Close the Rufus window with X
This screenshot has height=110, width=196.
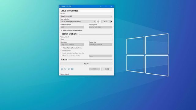click(111, 6)
